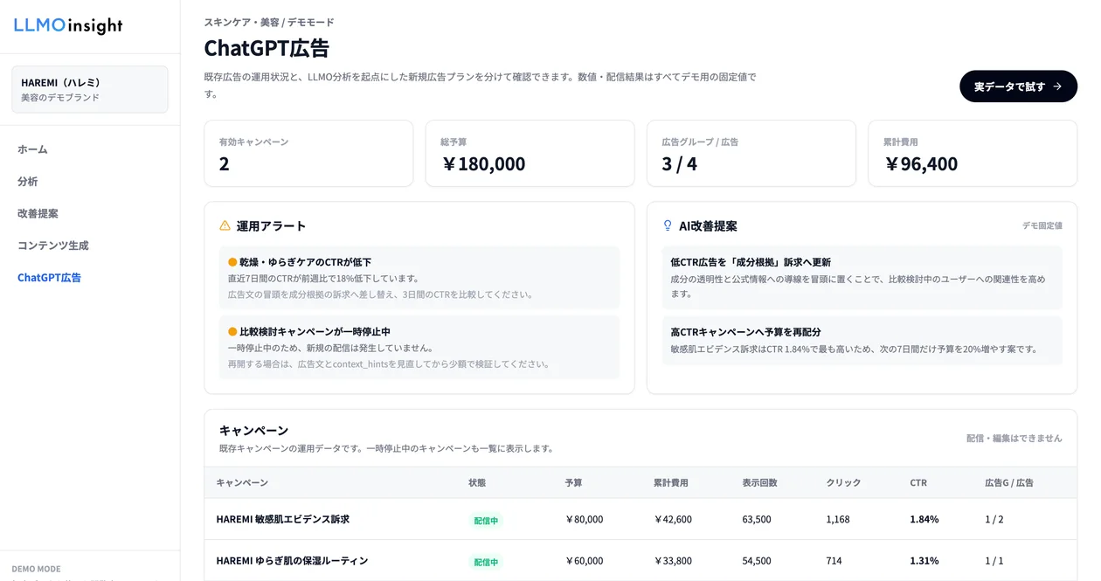Click the デモ固定値 label

pos(1042,225)
